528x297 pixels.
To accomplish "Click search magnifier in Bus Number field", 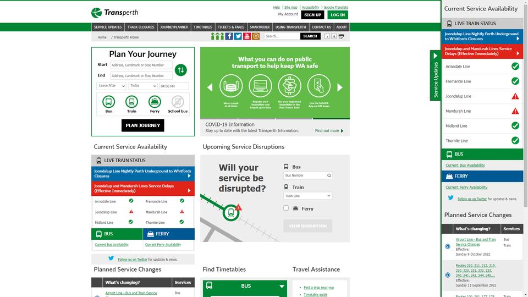I will click(329, 175).
